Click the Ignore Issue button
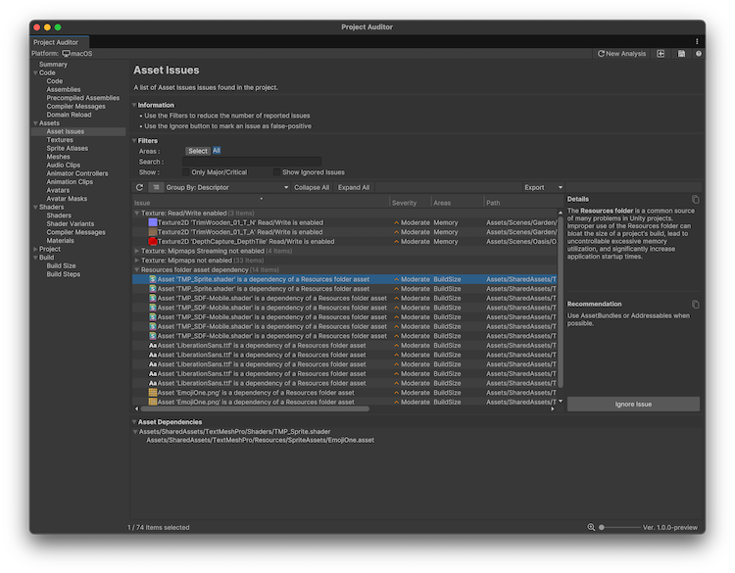The width and height of the screenshot is (735, 573). click(x=633, y=404)
